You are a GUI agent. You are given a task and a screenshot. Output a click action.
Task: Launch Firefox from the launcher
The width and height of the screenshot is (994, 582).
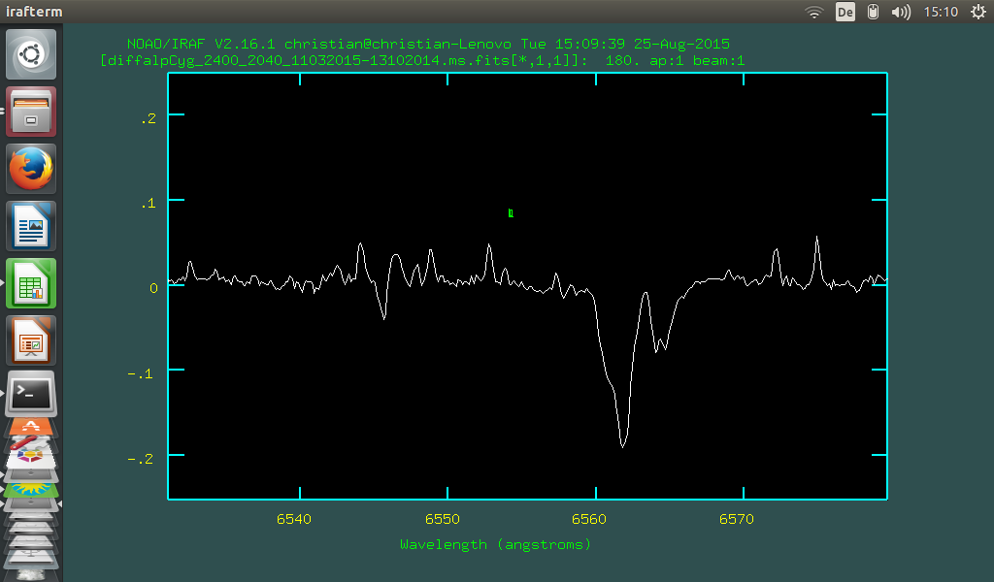[30, 168]
